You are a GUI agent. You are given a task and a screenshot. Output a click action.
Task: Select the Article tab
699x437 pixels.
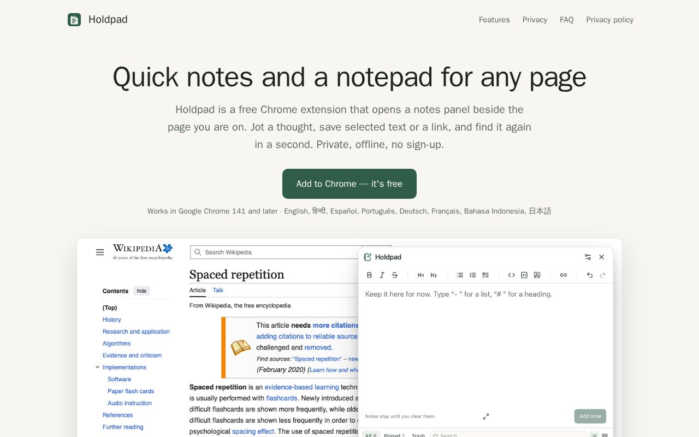click(198, 290)
